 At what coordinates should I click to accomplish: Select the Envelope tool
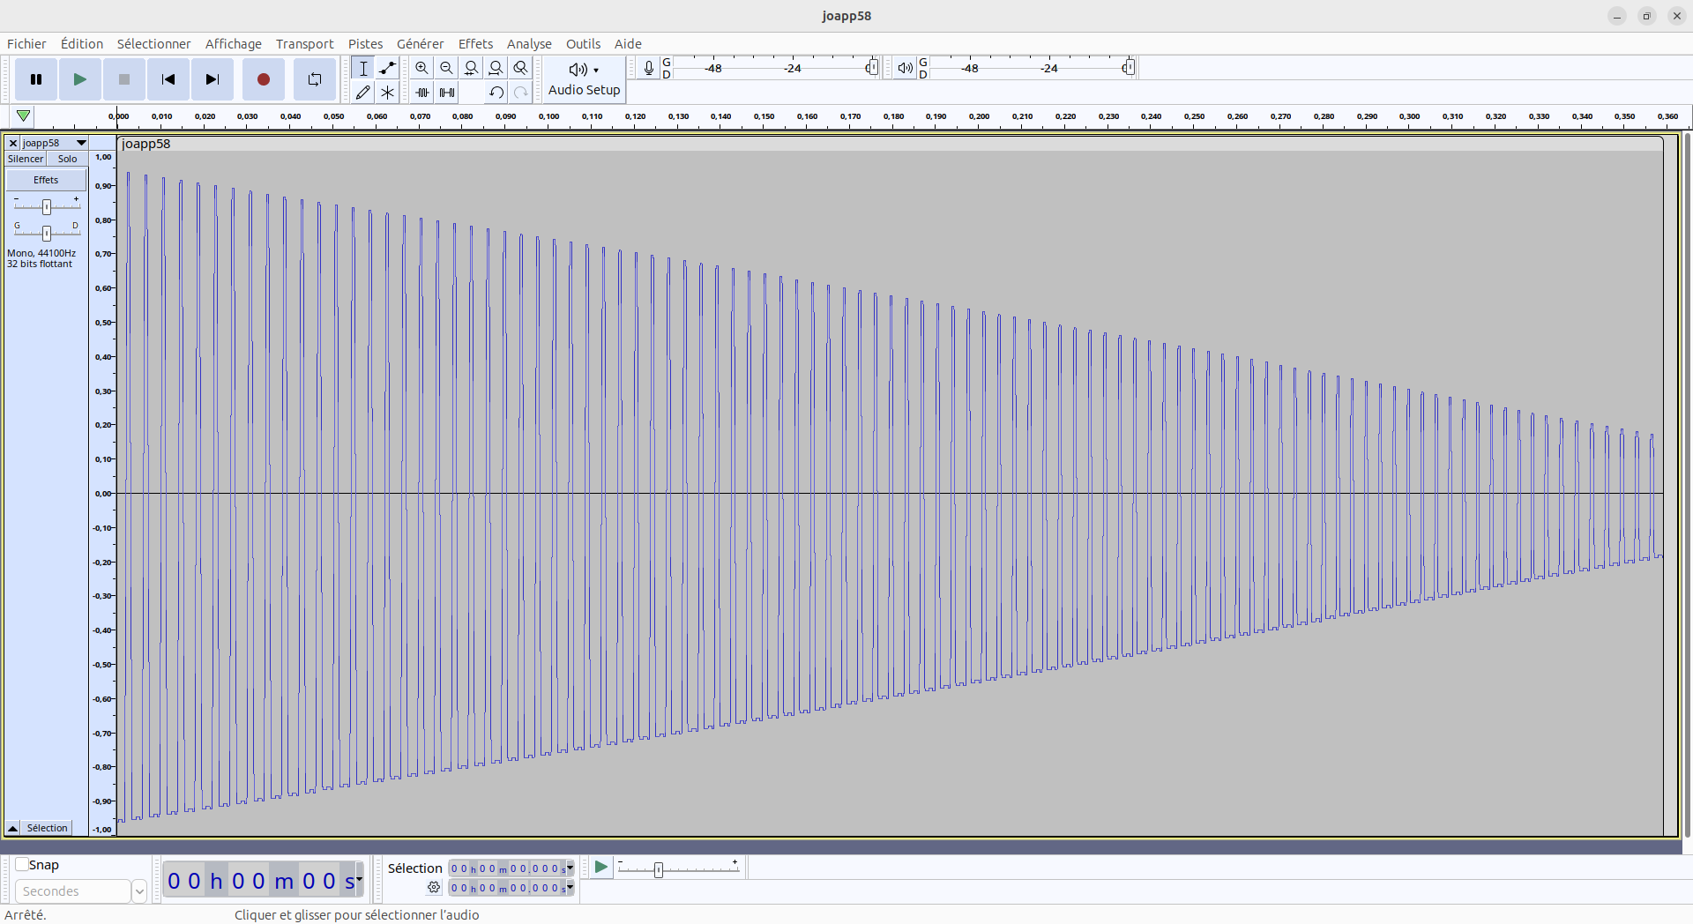pos(387,68)
